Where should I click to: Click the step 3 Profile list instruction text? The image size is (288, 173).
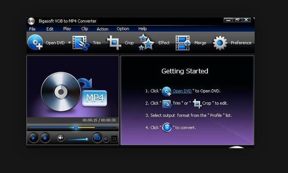point(189,115)
